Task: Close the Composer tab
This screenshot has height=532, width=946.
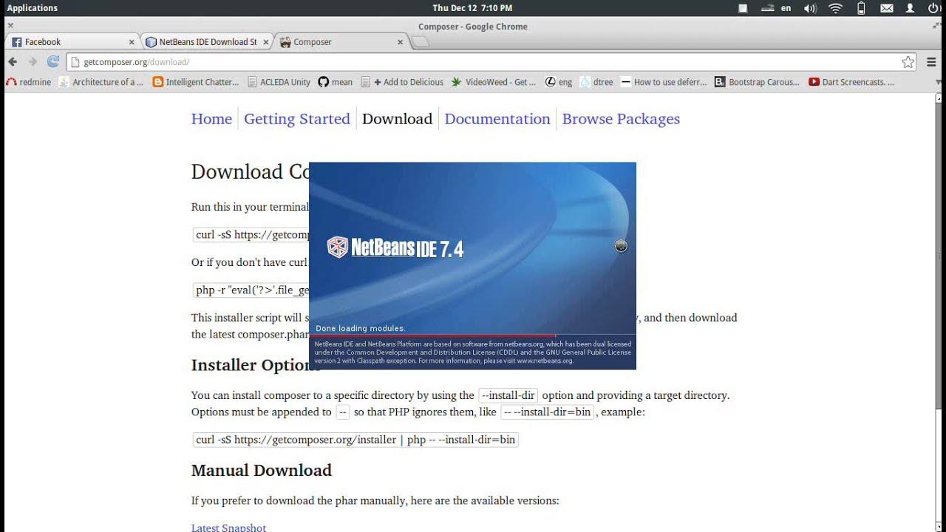Action: [401, 42]
